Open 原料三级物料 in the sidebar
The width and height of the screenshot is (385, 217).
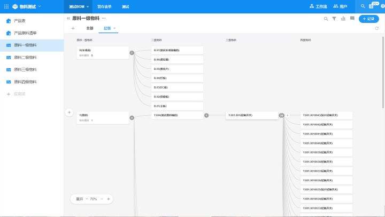pos(32,70)
